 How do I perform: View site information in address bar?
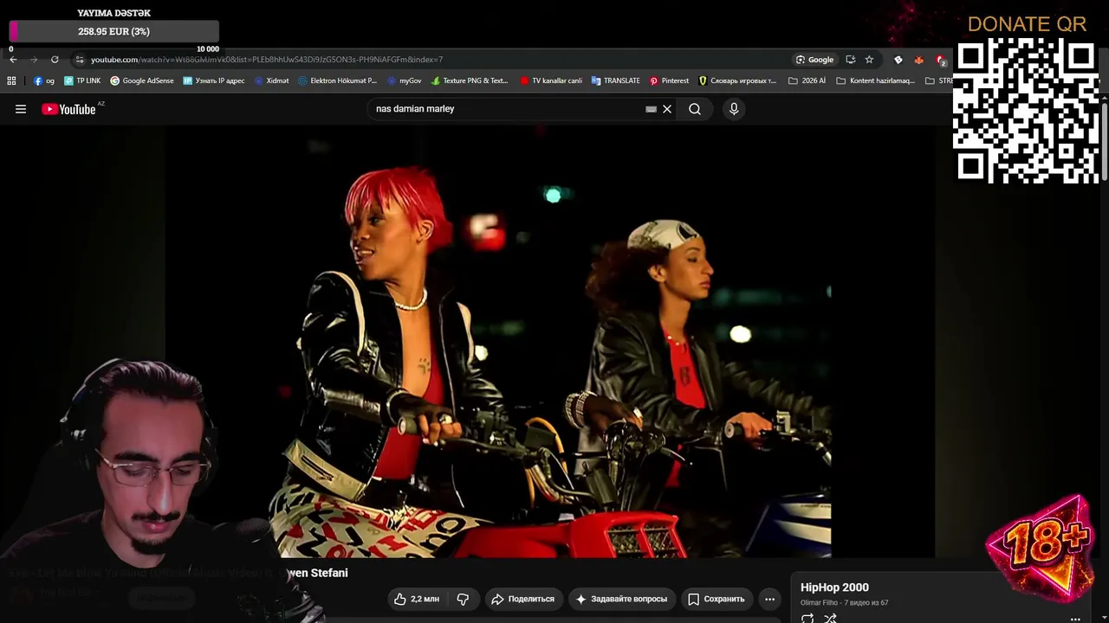pyautogui.click(x=80, y=60)
